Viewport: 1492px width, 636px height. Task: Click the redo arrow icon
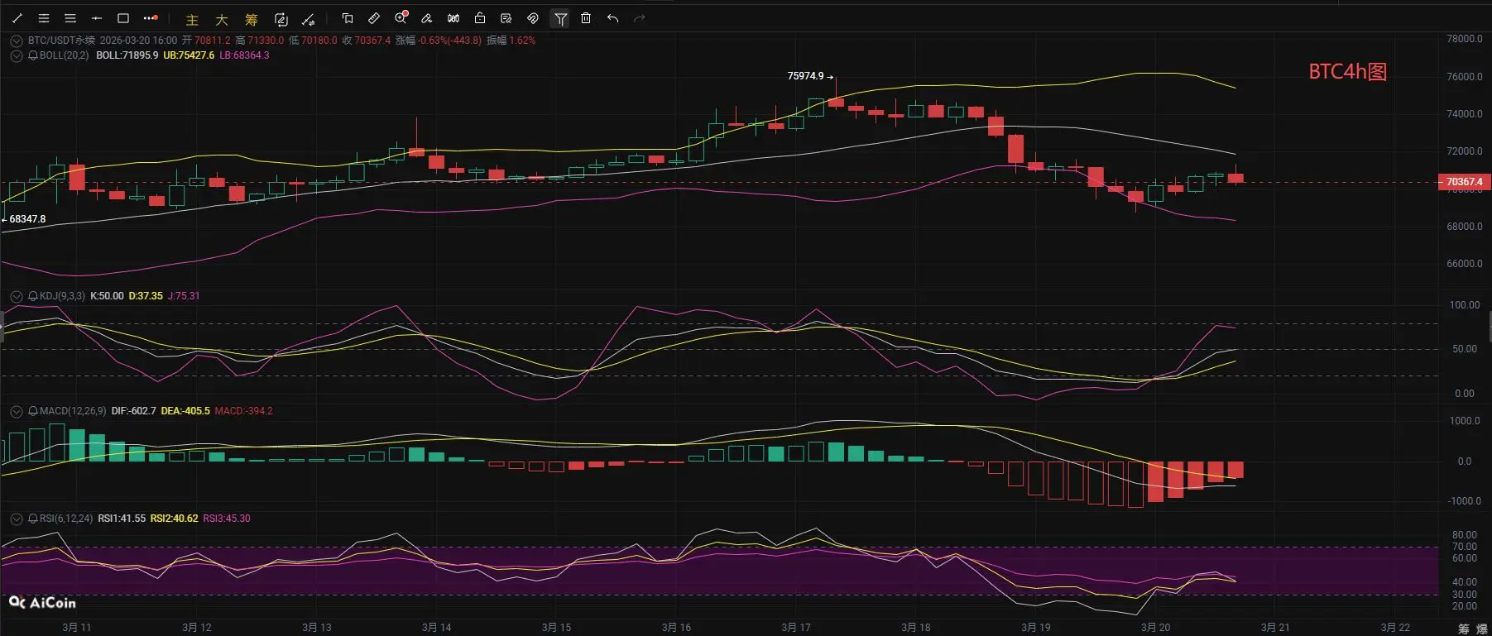point(639,18)
